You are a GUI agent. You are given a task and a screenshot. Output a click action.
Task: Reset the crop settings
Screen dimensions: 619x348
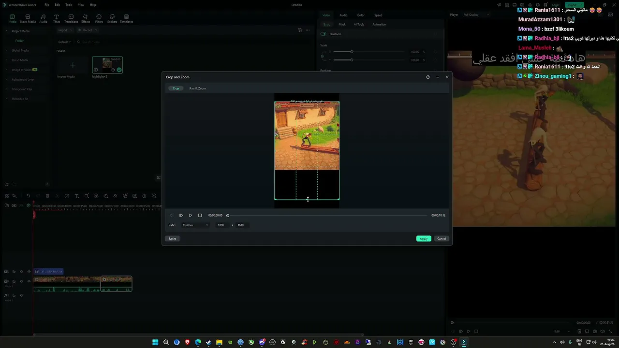click(x=173, y=239)
